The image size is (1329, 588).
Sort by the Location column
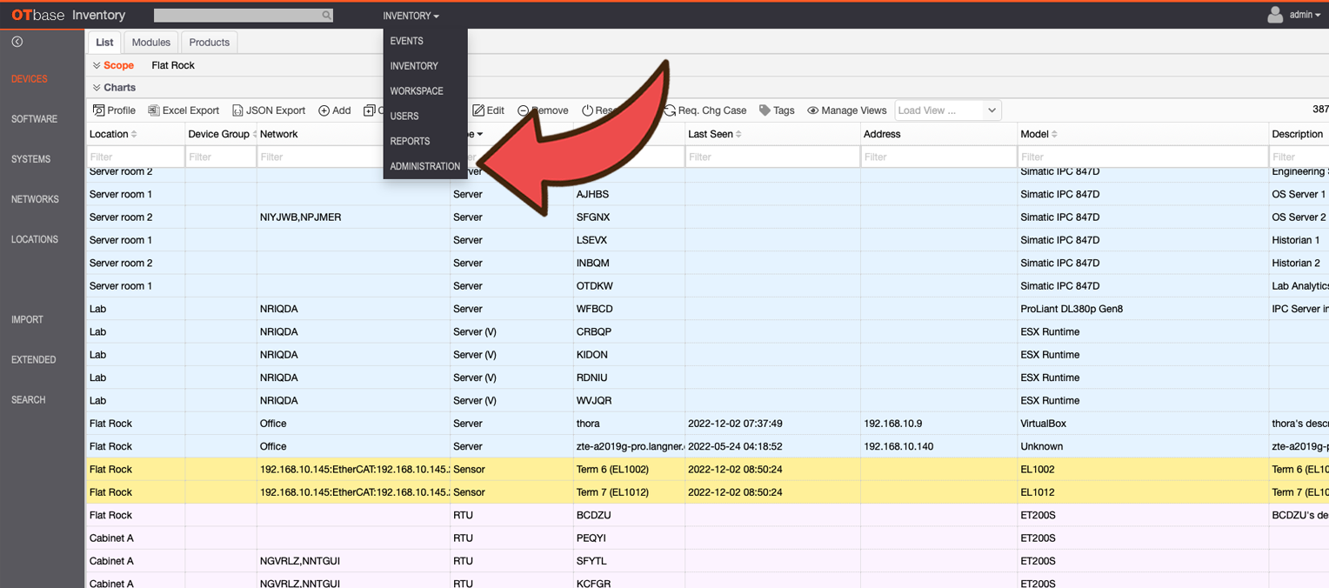tap(113, 134)
